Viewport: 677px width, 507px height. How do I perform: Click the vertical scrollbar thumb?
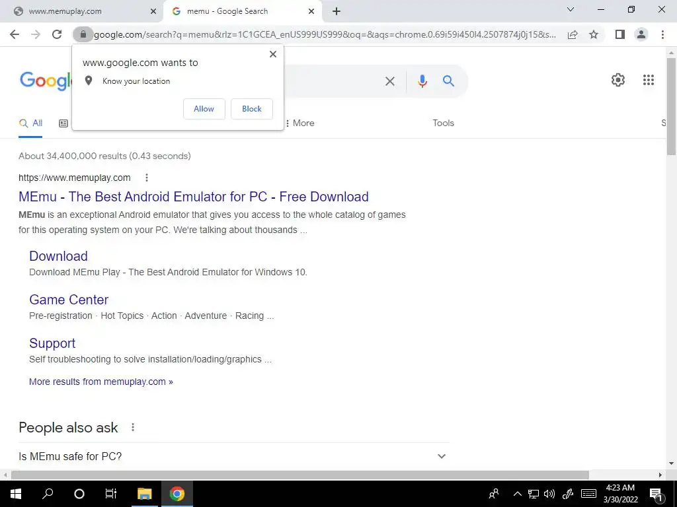point(672,106)
